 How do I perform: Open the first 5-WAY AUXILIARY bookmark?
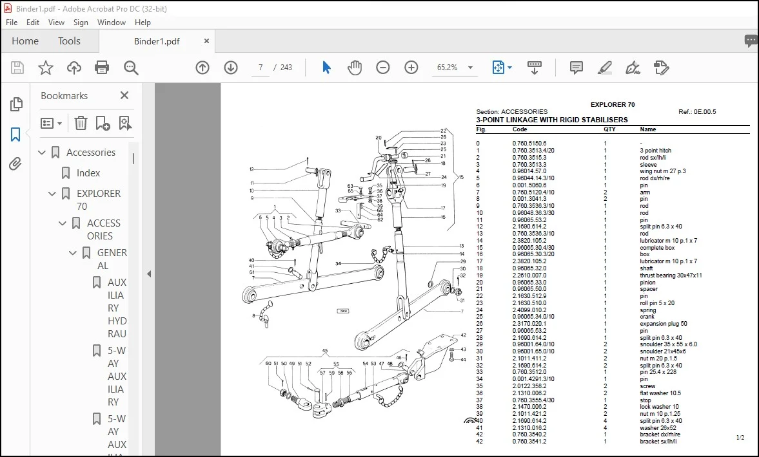[117, 376]
